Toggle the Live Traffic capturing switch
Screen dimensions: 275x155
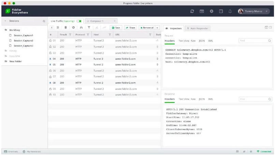click(79, 21)
